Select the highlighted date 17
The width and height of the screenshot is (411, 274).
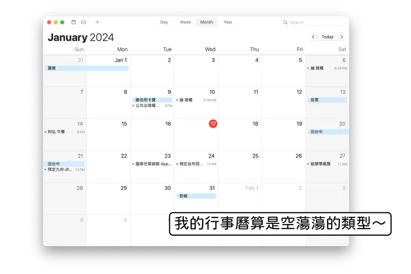213,124
